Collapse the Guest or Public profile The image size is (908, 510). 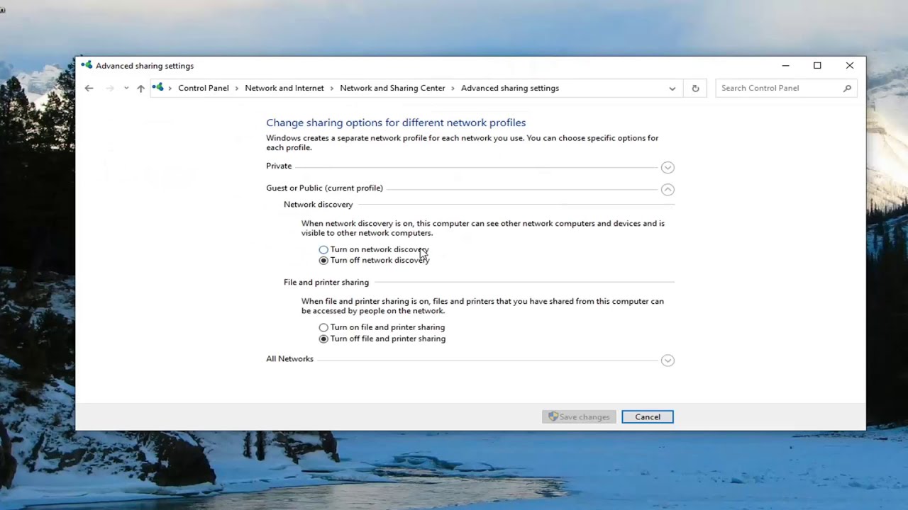pos(668,189)
